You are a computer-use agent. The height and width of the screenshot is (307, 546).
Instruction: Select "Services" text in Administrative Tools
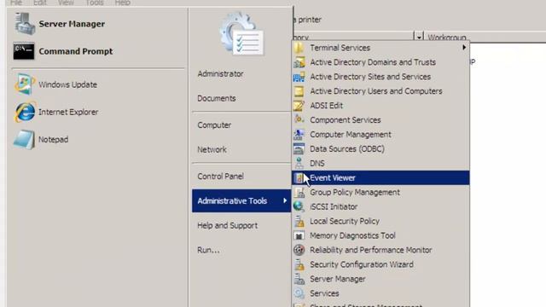[x=324, y=293]
